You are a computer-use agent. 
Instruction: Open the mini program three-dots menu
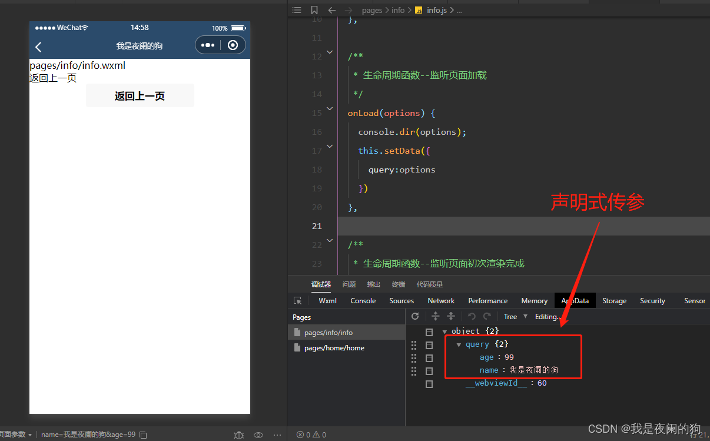pyautogui.click(x=208, y=45)
